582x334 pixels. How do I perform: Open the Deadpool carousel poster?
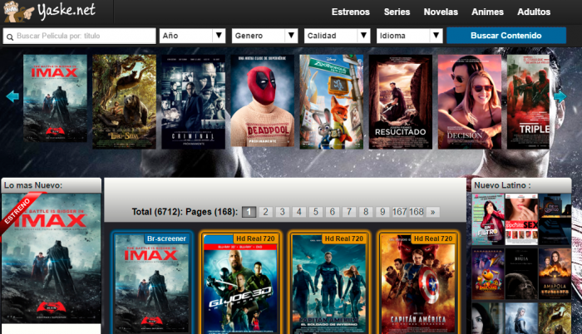click(263, 101)
